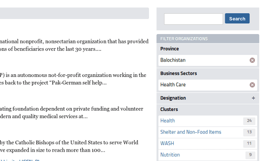
Task: Click the count badge showing 9
Action: click(250, 155)
